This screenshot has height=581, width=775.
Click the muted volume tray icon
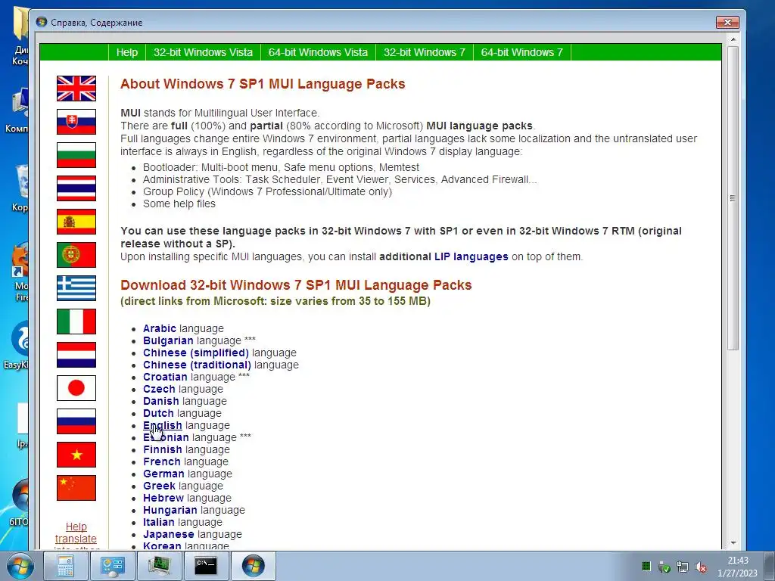pos(700,567)
